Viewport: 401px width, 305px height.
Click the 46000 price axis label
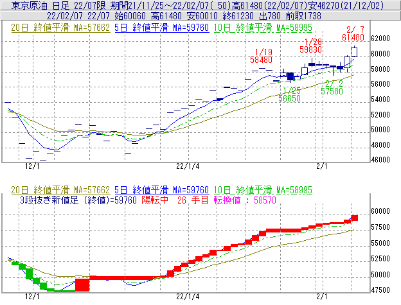(x=380, y=160)
